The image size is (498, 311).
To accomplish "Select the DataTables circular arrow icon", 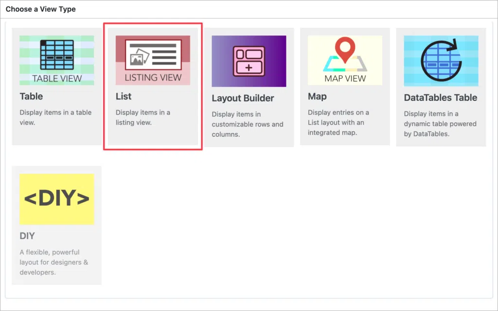I will coord(441,60).
